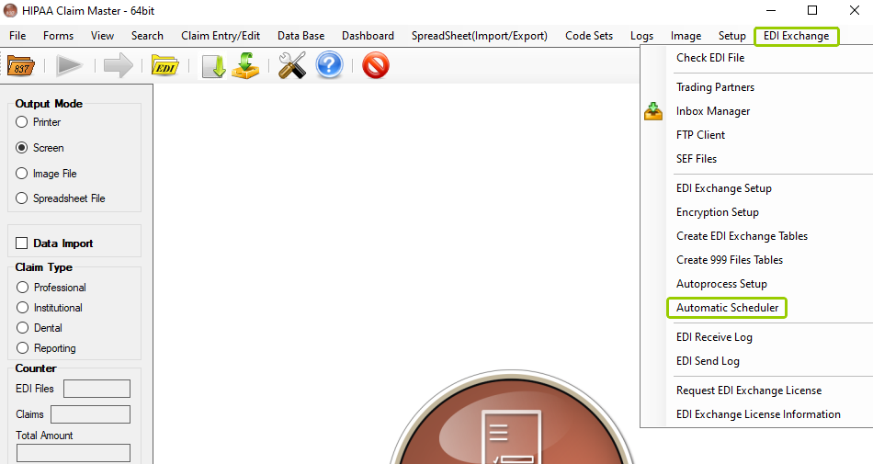Open the View menu
Viewport: 873px width, 464px height.
[102, 36]
